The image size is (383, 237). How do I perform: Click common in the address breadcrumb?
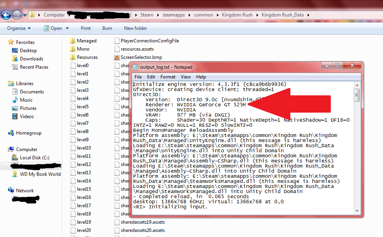(203, 15)
